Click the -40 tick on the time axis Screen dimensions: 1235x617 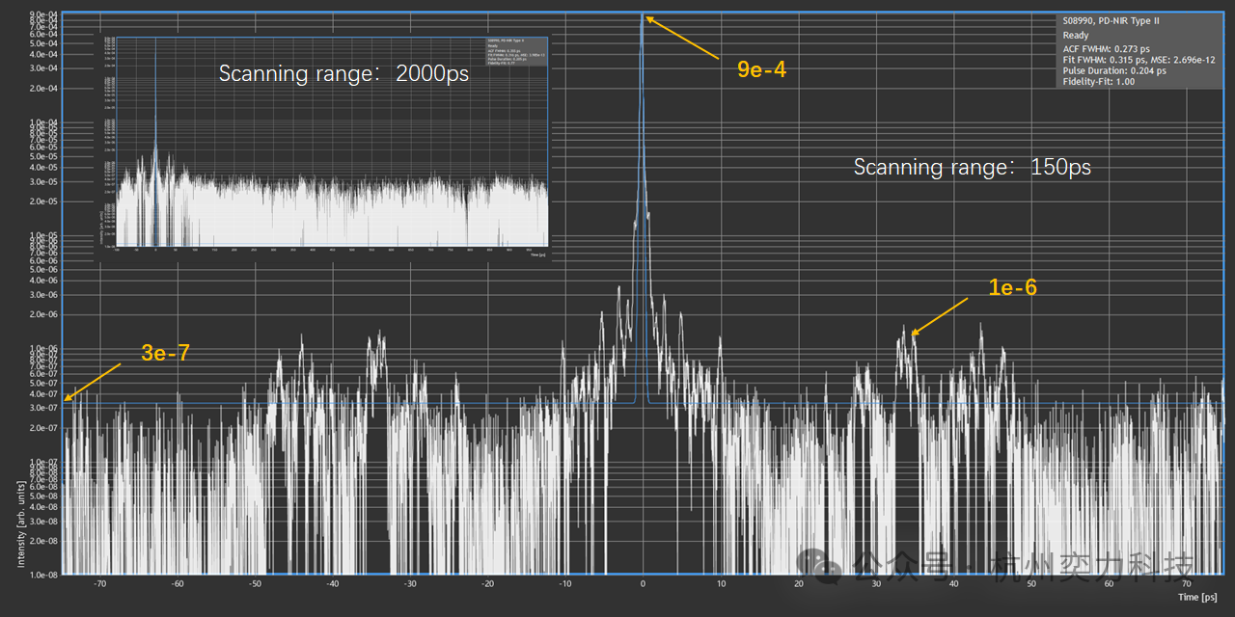coord(332,583)
